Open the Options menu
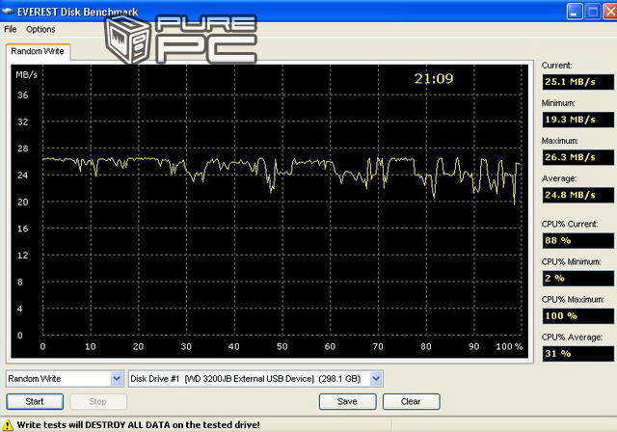 (x=40, y=29)
